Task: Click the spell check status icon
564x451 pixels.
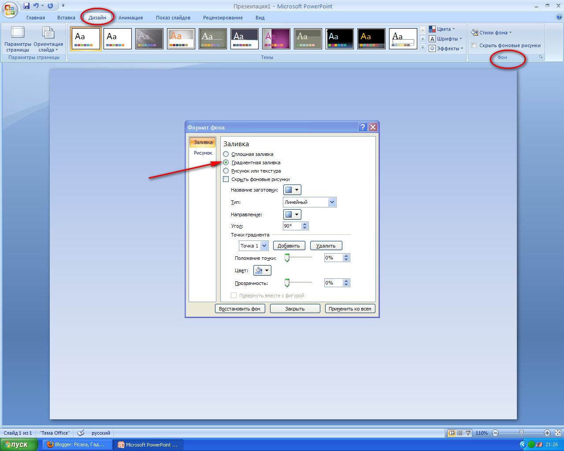Action: [x=81, y=433]
